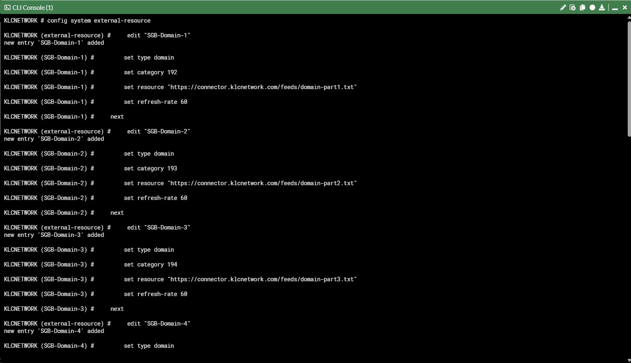Click 'set refresh-rate 60' in SGB-Domain-1 block
This screenshot has height=363, width=631.
[155, 102]
